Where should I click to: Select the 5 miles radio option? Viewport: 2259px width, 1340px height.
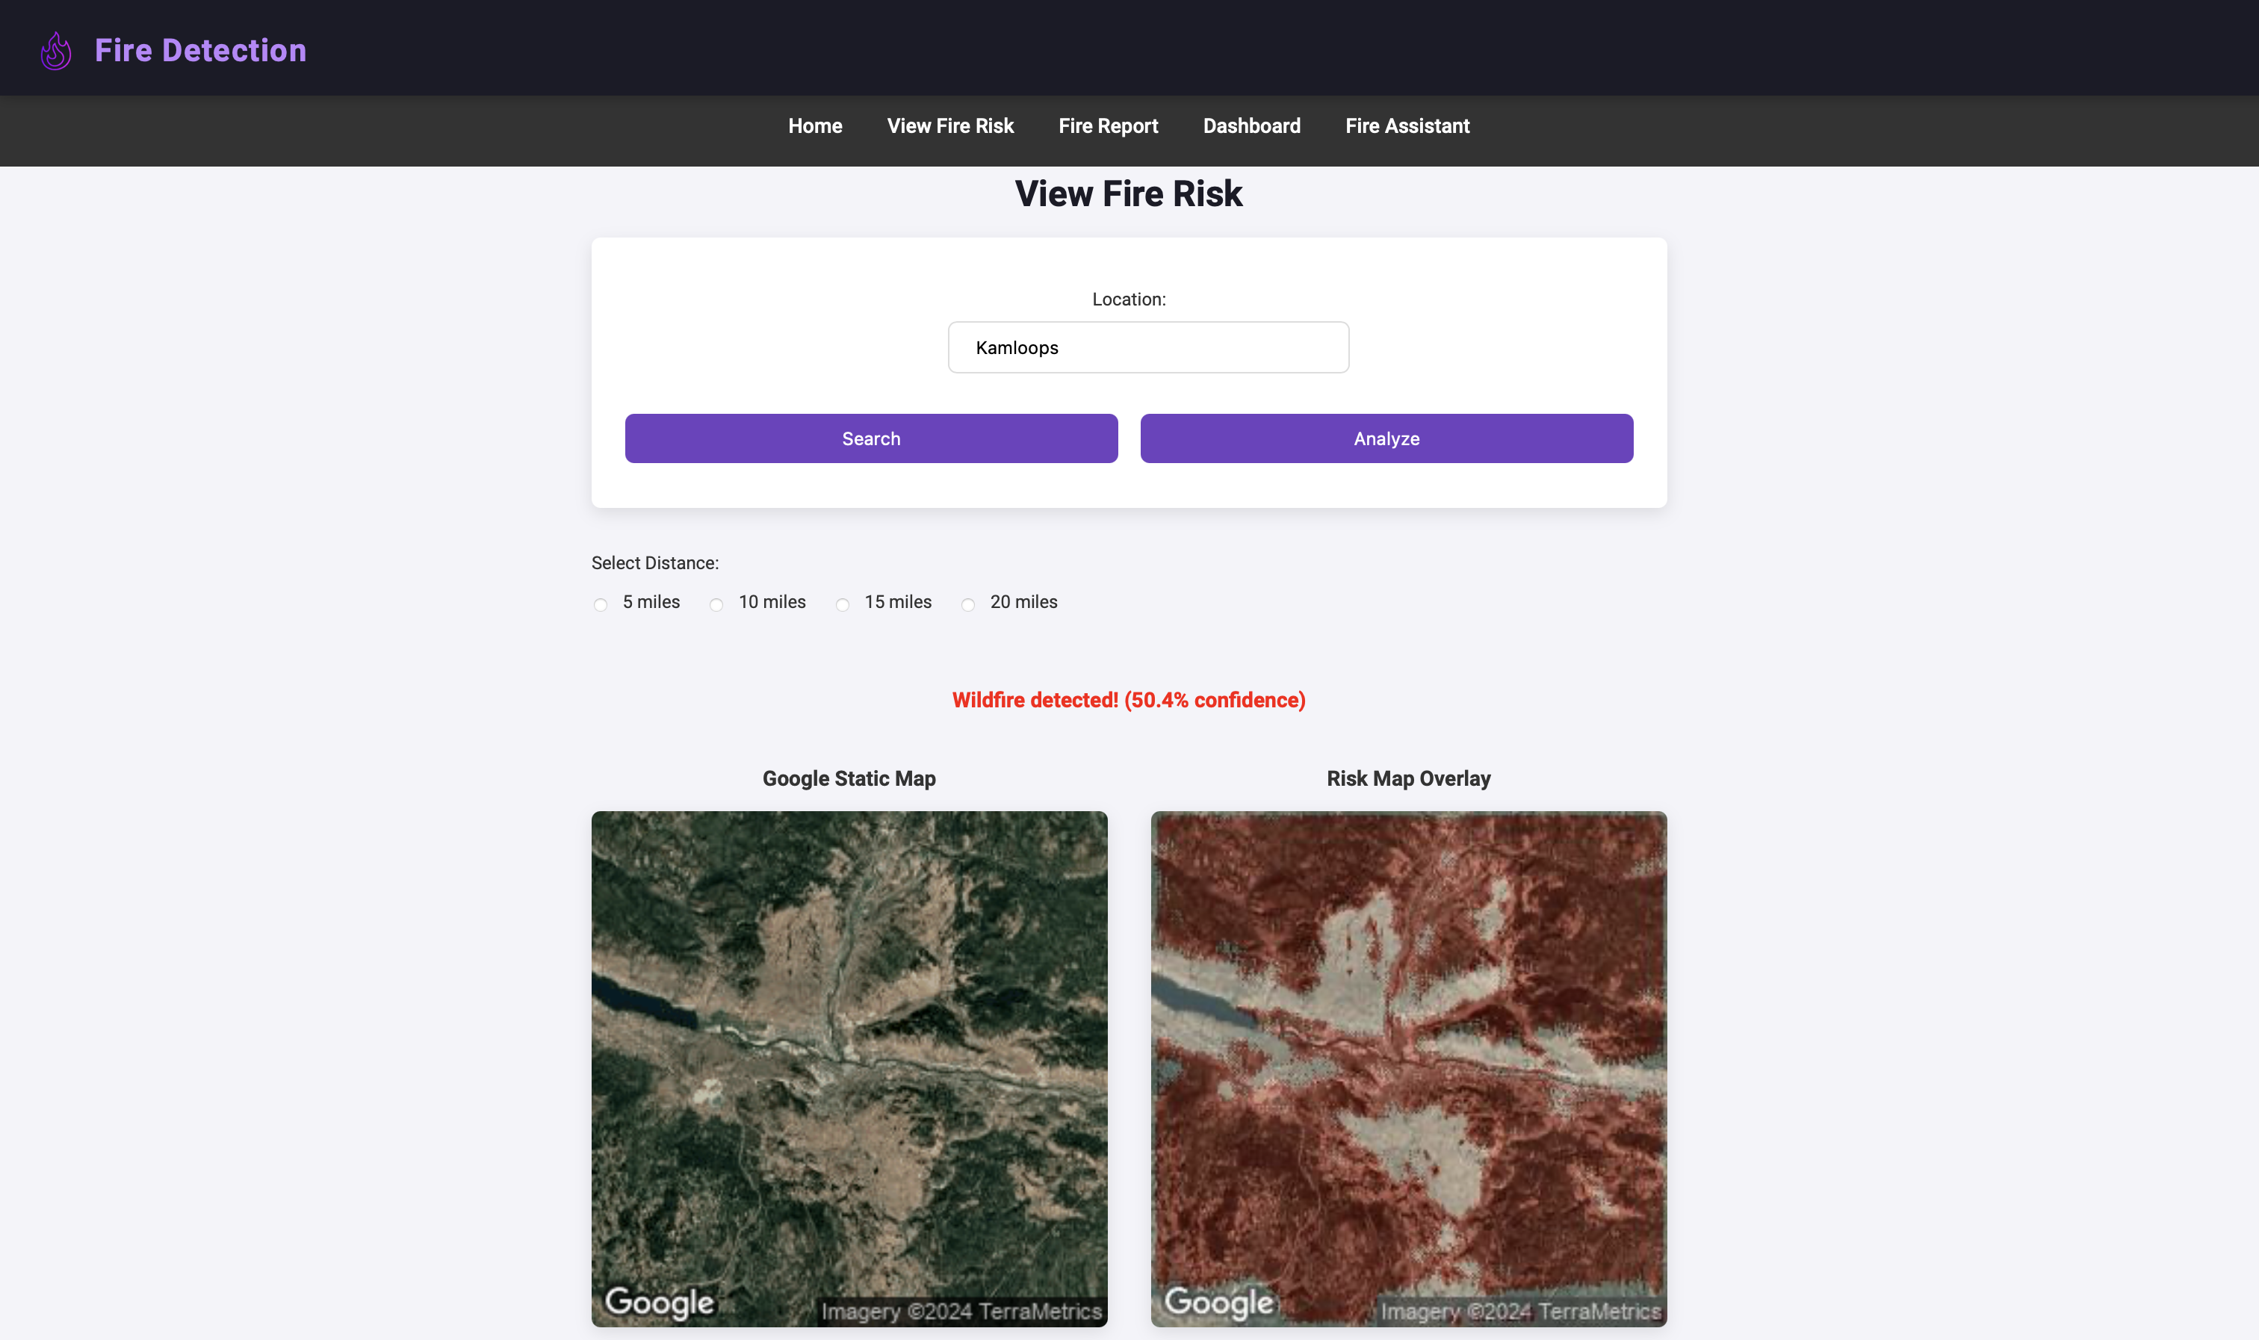(601, 604)
